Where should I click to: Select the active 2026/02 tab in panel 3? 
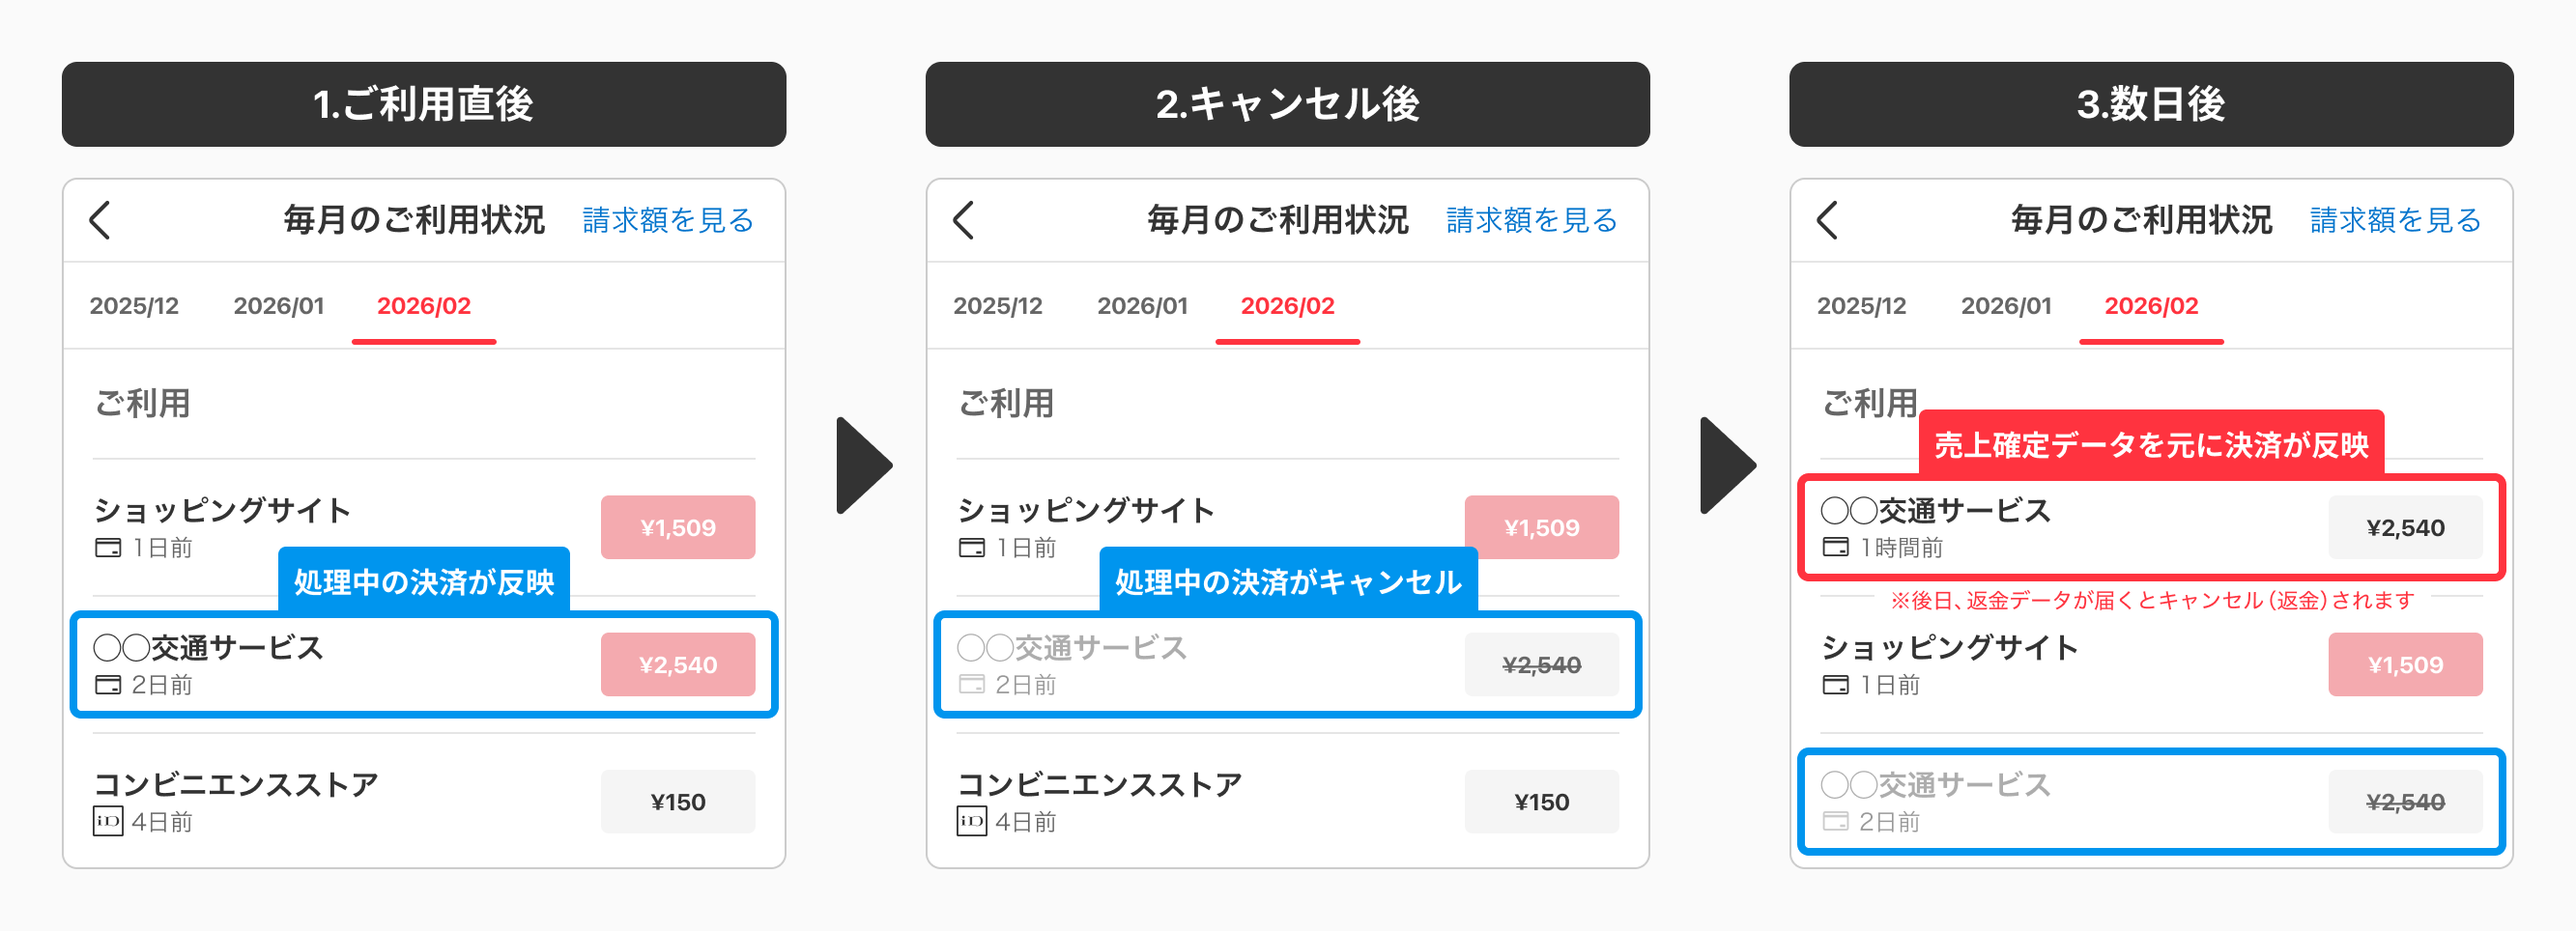click(2151, 306)
